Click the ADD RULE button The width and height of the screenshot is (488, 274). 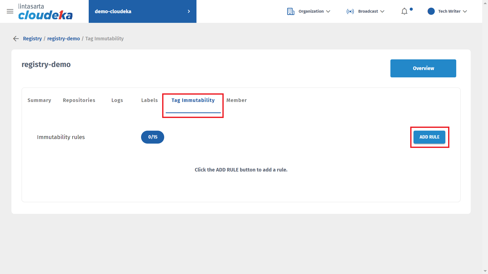coord(429,137)
